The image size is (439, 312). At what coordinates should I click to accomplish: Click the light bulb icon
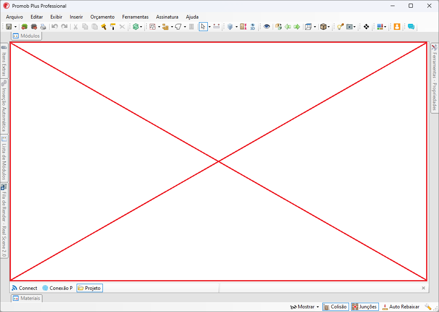pos(340,27)
